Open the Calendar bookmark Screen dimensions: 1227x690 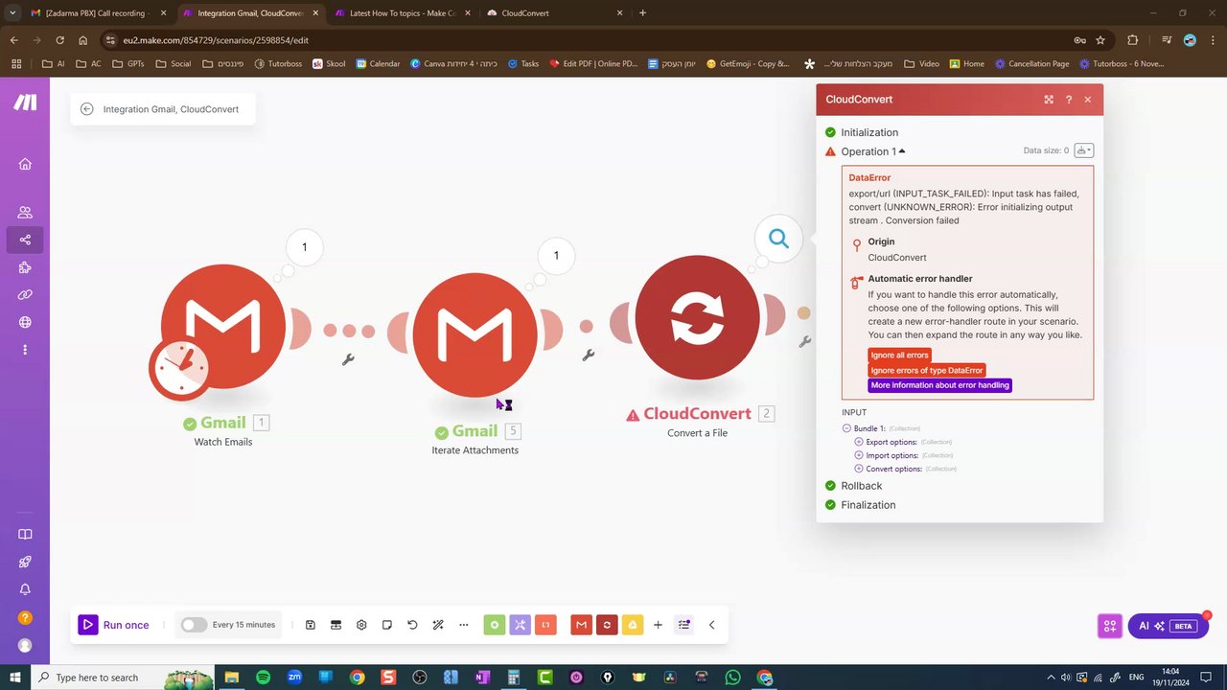point(378,64)
